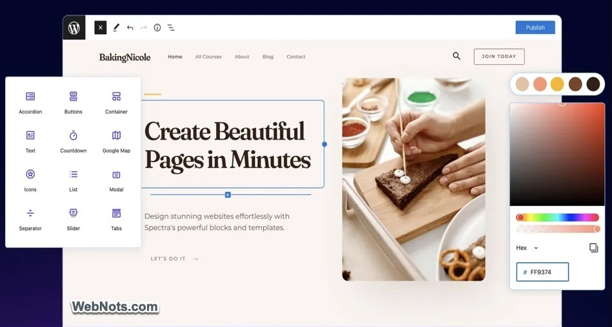The image size is (612, 327).
Task: Click the heading block resize handle dot
Action: pyautogui.click(x=324, y=144)
